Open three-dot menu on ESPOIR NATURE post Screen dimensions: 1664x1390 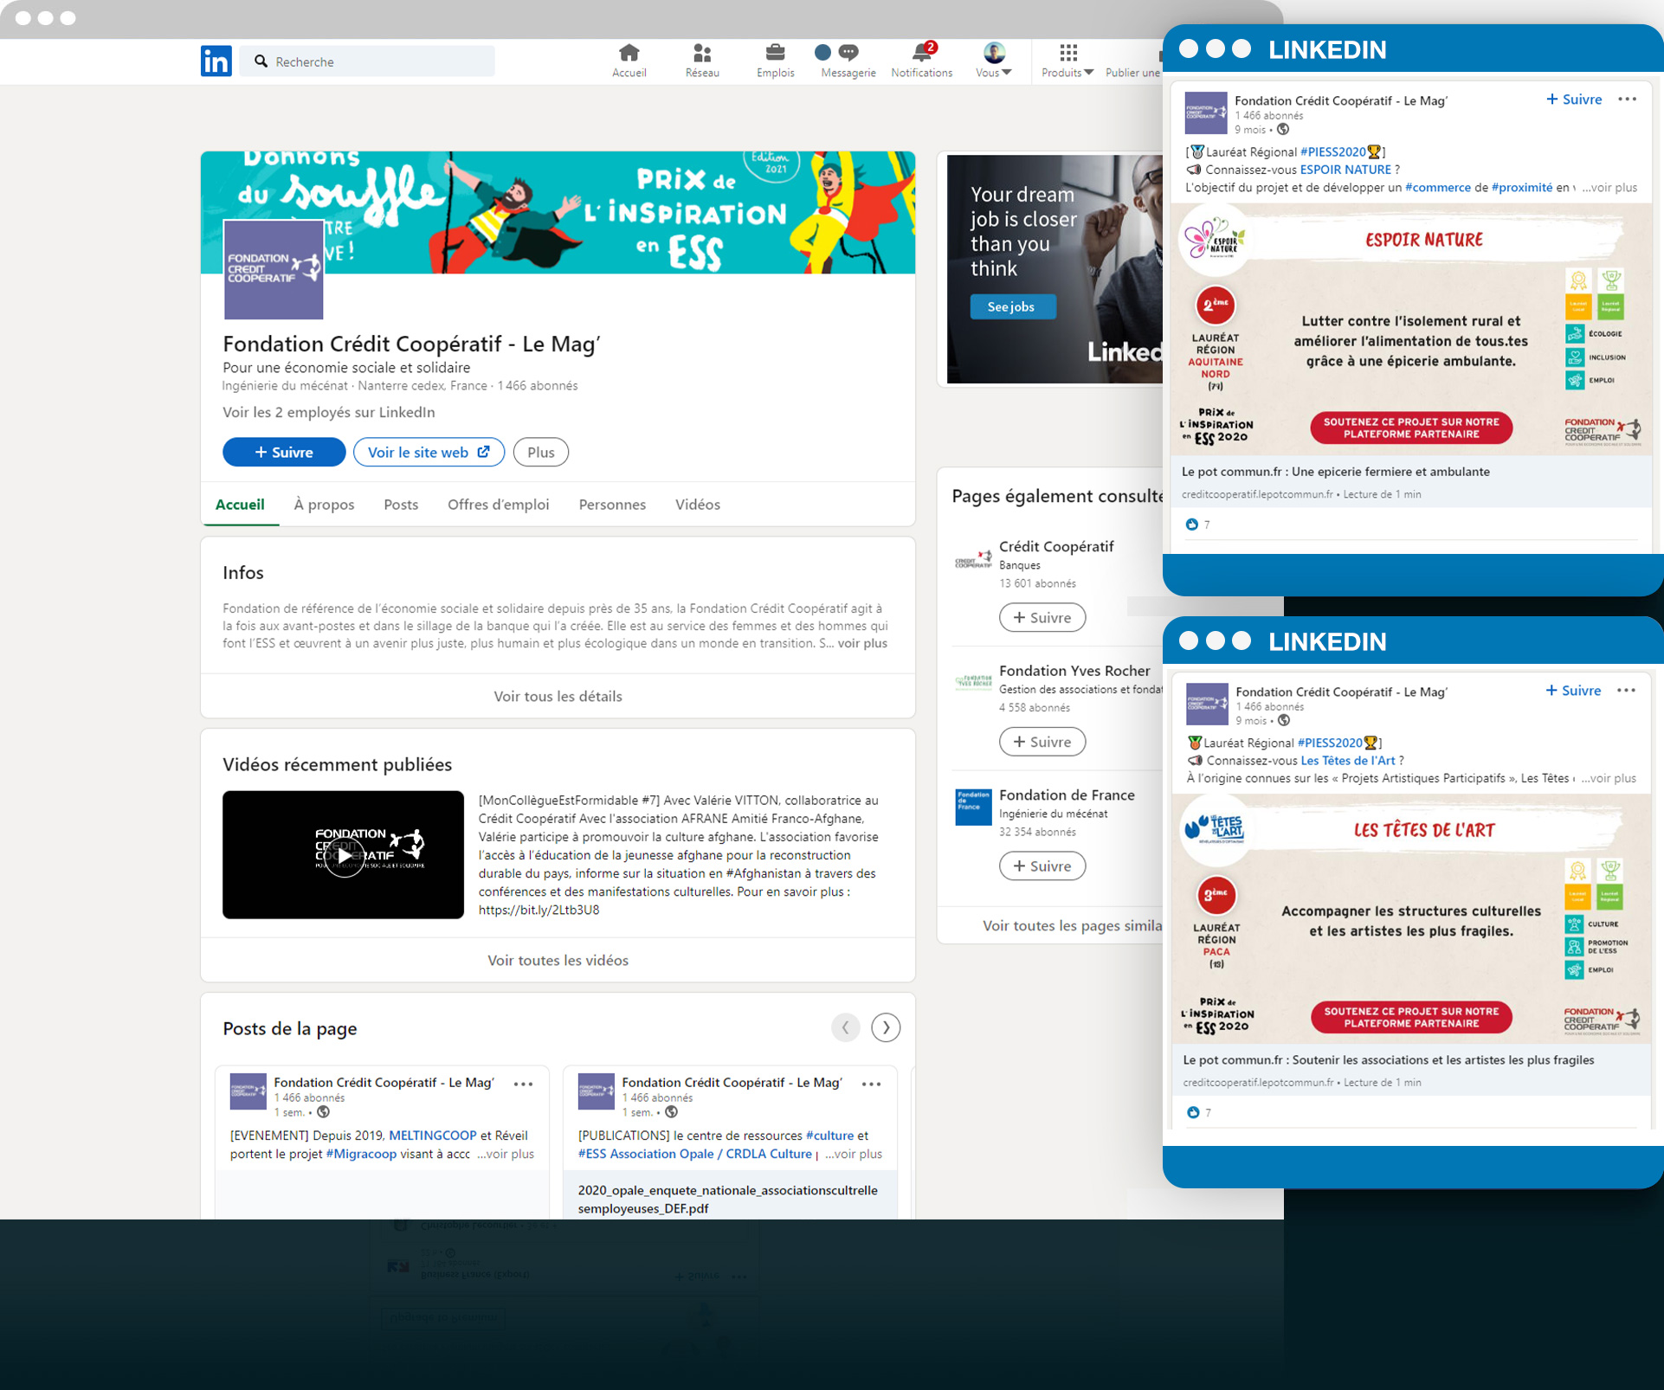1628,100
